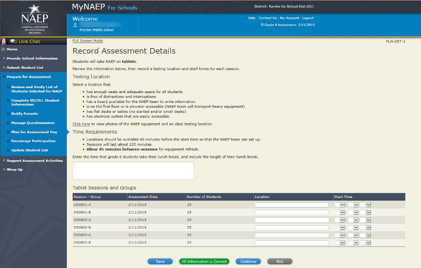Click the Location field for DS0801-A
Screen dimensions: 421x268
[291, 205]
